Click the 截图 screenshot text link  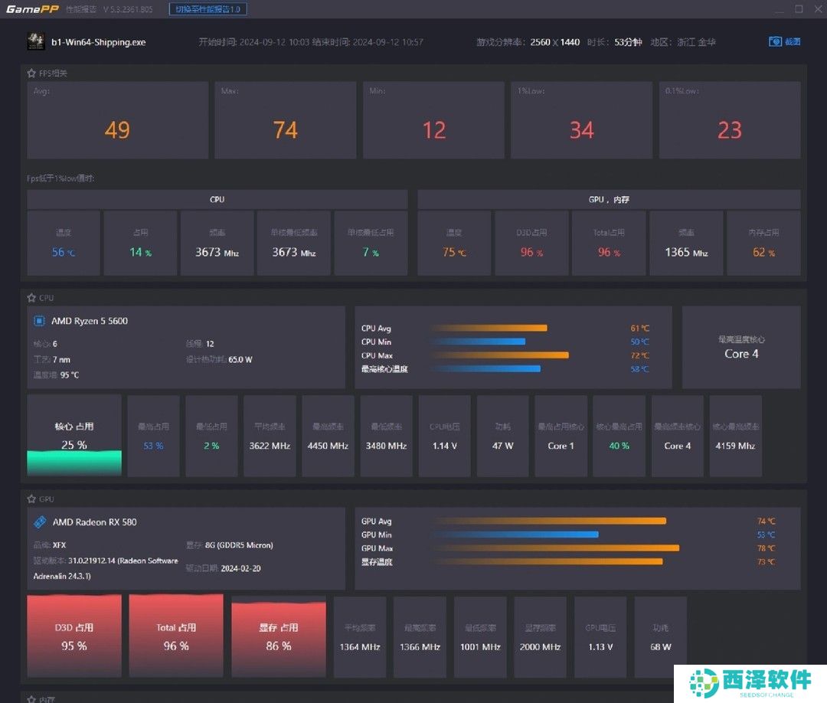pyautogui.click(x=793, y=41)
